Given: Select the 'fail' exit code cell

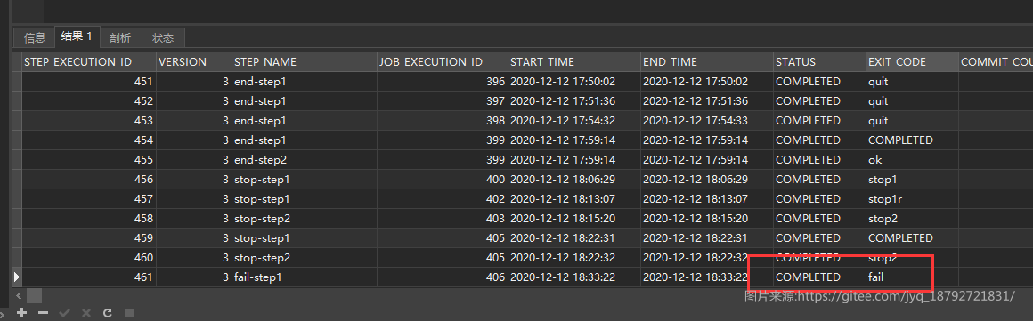Looking at the screenshot, I should tap(913, 277).
